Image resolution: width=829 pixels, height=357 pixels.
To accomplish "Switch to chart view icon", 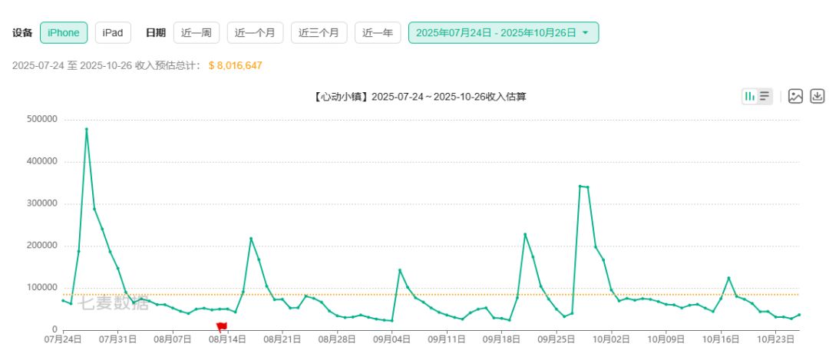I will pos(750,96).
